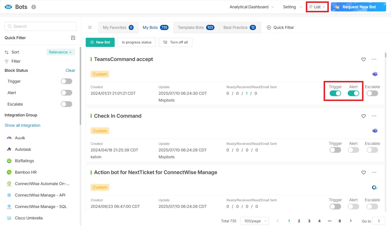This screenshot has height=230, width=391.
Task: Click the Filter lines icon
Action: [7, 61]
